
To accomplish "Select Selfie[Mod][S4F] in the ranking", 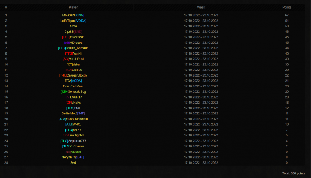I will click(73, 113).
